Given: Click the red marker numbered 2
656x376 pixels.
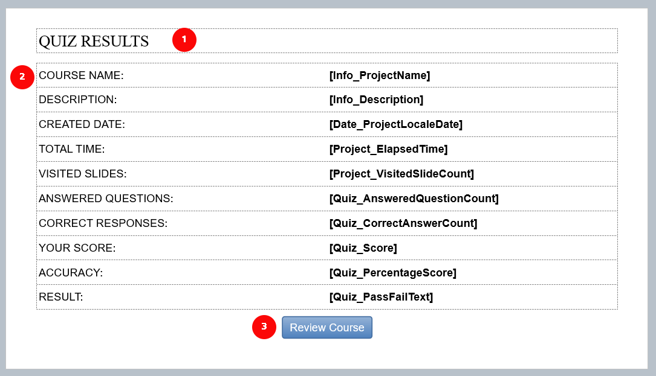Looking at the screenshot, I should (22, 77).
